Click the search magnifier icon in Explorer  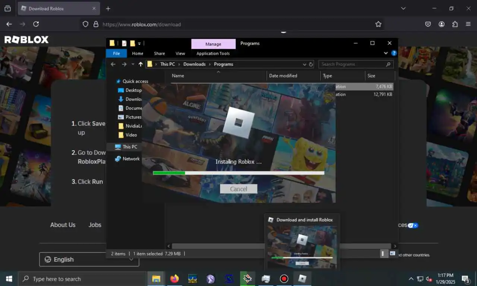click(x=388, y=64)
